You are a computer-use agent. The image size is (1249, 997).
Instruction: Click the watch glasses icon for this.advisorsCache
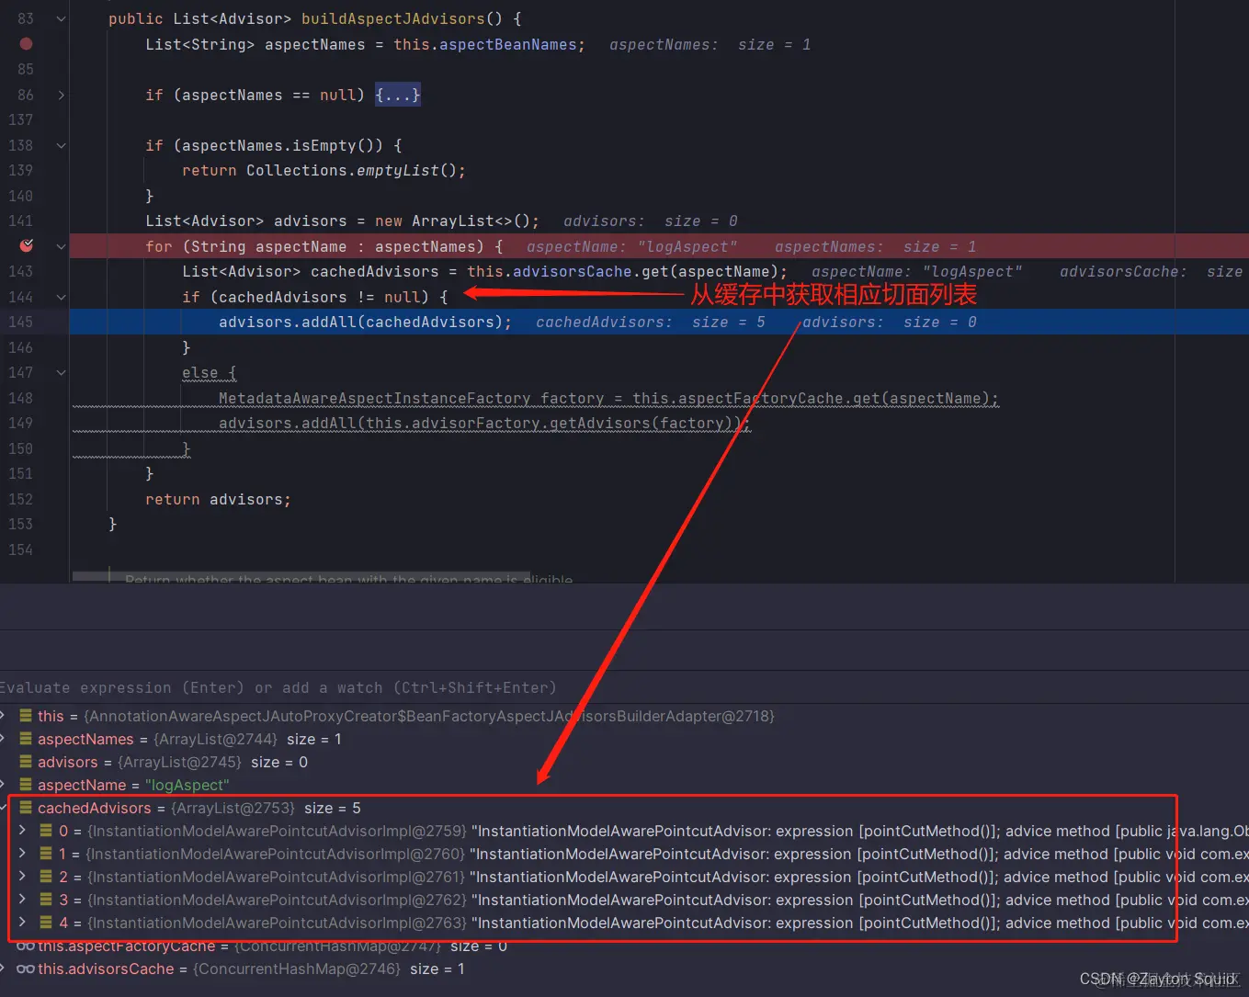coord(26,969)
